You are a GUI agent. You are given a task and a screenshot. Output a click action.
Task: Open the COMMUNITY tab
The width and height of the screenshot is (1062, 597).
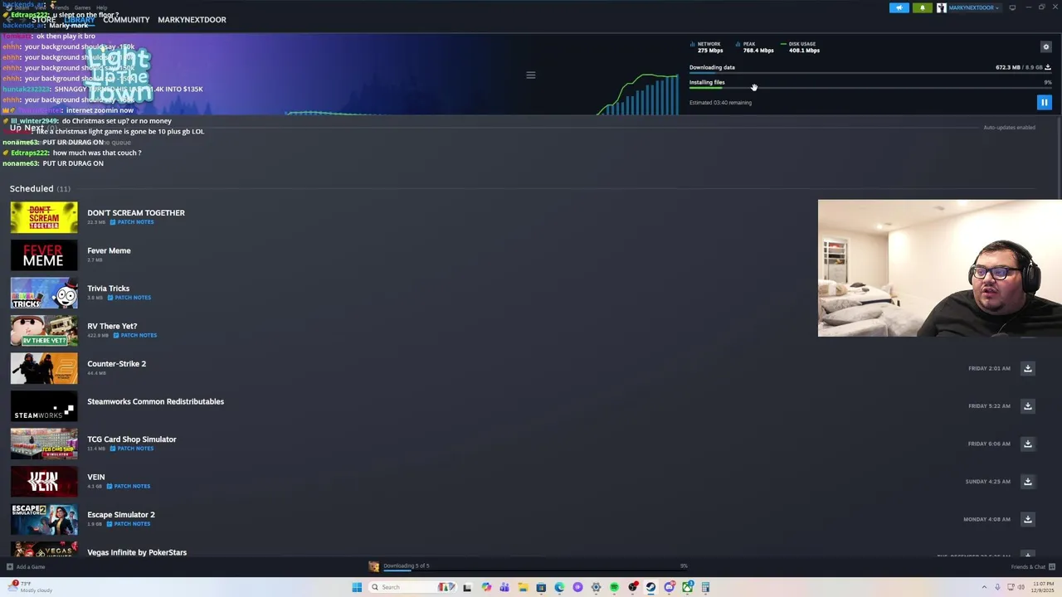pos(126,20)
